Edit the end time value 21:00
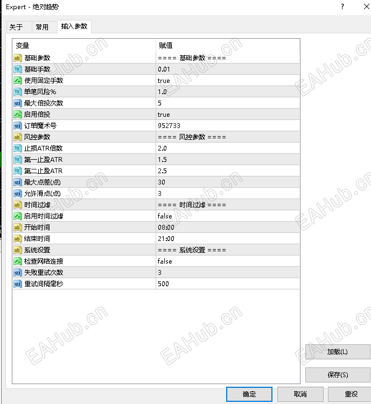 pos(228,239)
